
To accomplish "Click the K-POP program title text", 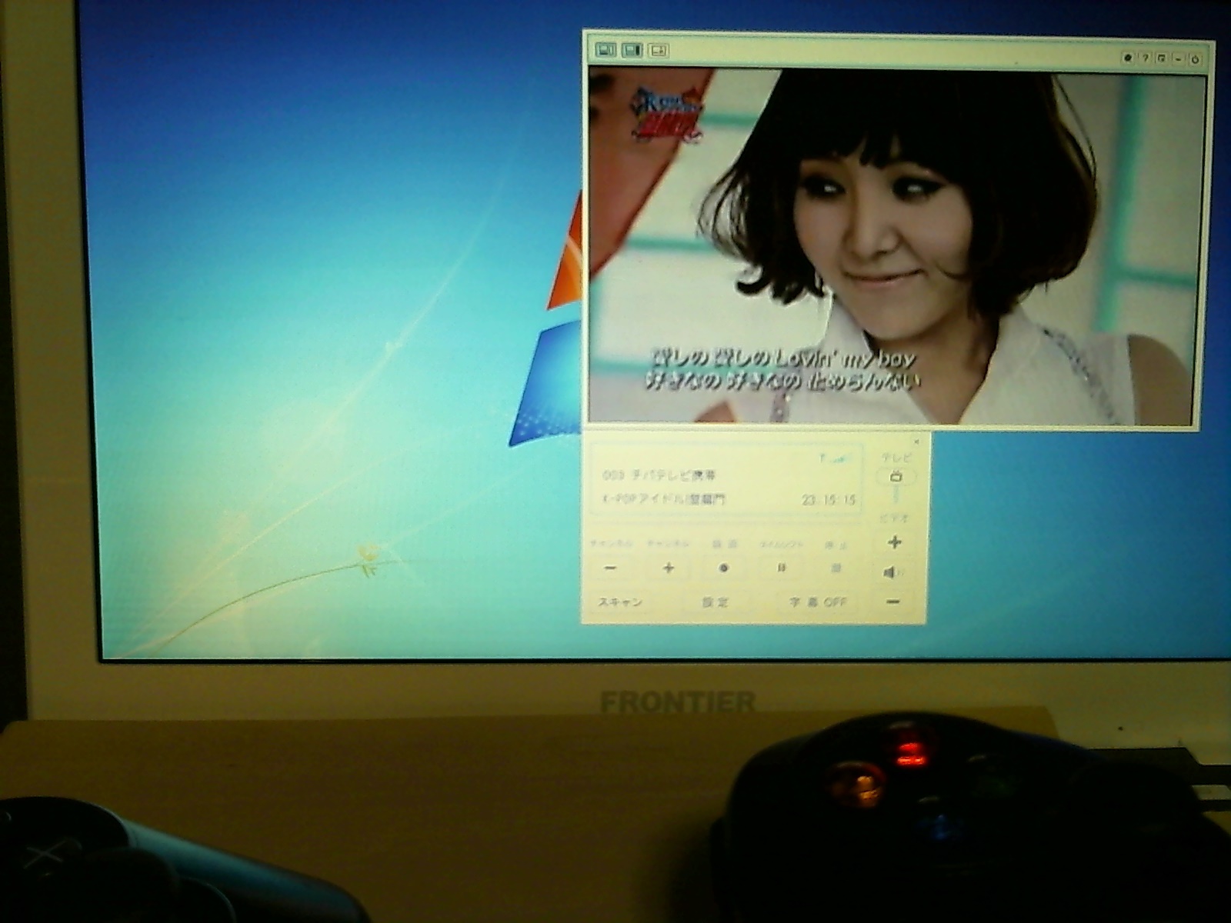I will (663, 499).
